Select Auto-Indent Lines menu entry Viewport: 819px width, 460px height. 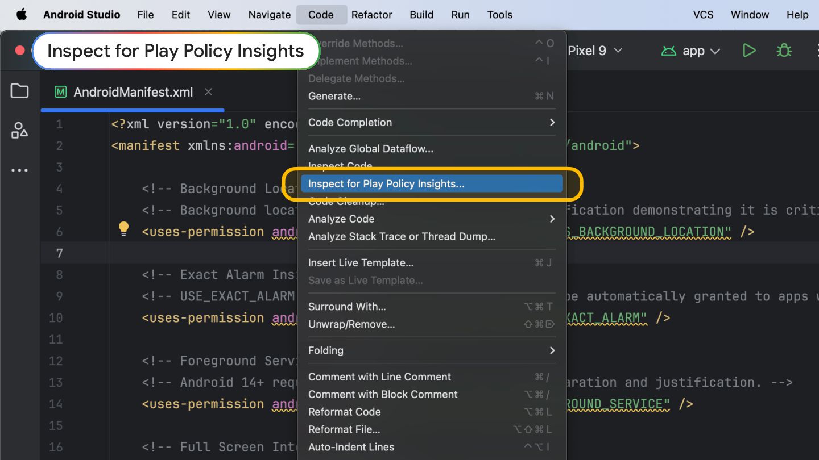(x=432, y=447)
